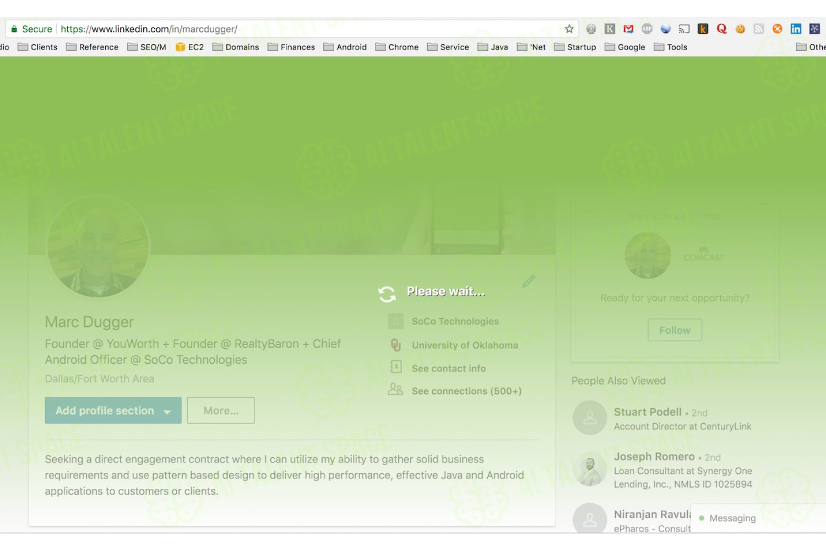Screen dimensions: 826x551
Task: Click the spinning Please wait refresh icon
Action: tap(387, 294)
